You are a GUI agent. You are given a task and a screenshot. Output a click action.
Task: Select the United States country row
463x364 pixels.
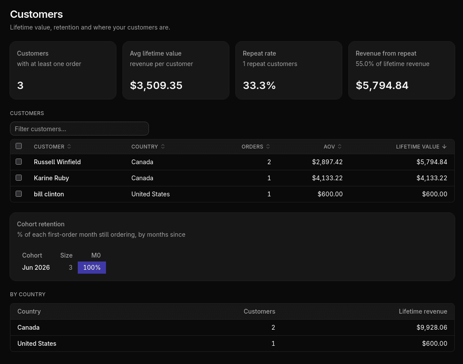click(232, 344)
